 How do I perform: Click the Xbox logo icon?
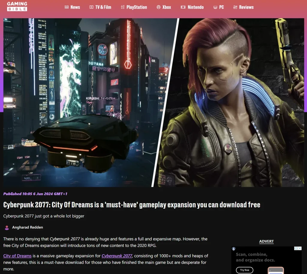coord(159,7)
